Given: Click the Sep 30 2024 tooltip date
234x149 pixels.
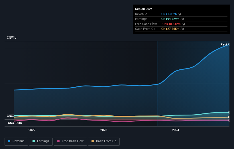Looking at the screenshot, I should pos(144,9).
